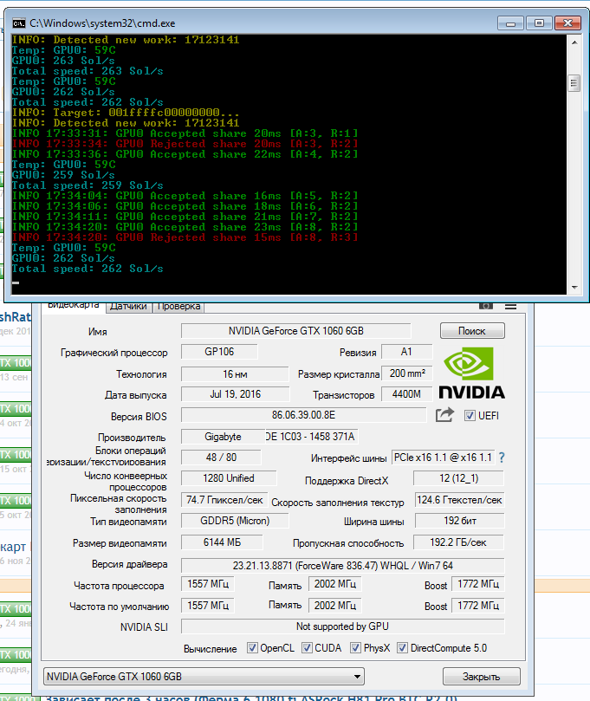The width and height of the screenshot is (590, 701).
Task: Click the Gigabyte manufacturer field
Action: pyautogui.click(x=223, y=437)
